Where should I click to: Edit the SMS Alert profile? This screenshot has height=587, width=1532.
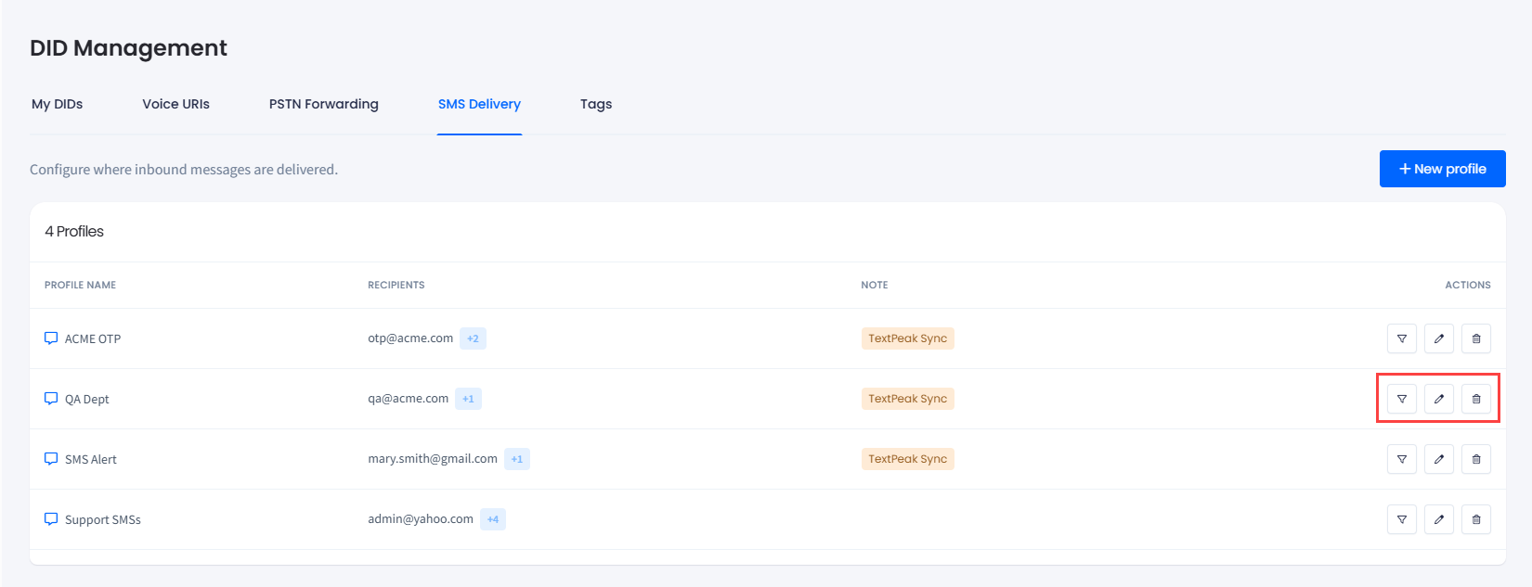pos(1439,459)
